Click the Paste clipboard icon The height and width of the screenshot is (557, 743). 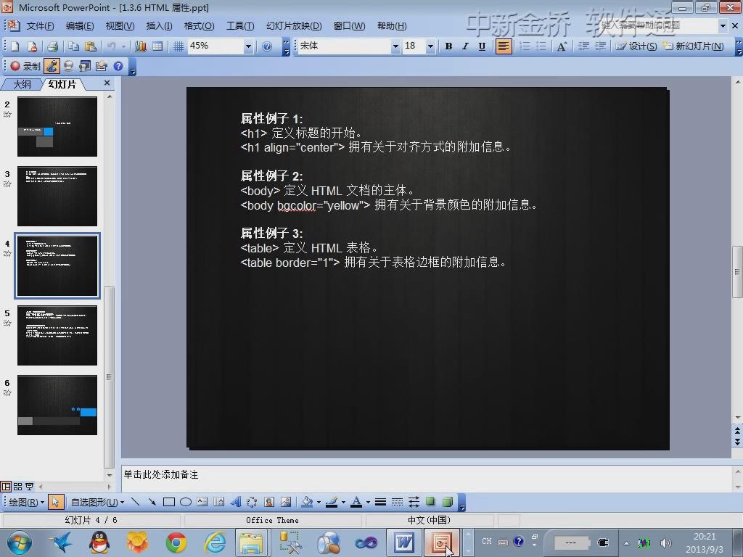point(90,46)
